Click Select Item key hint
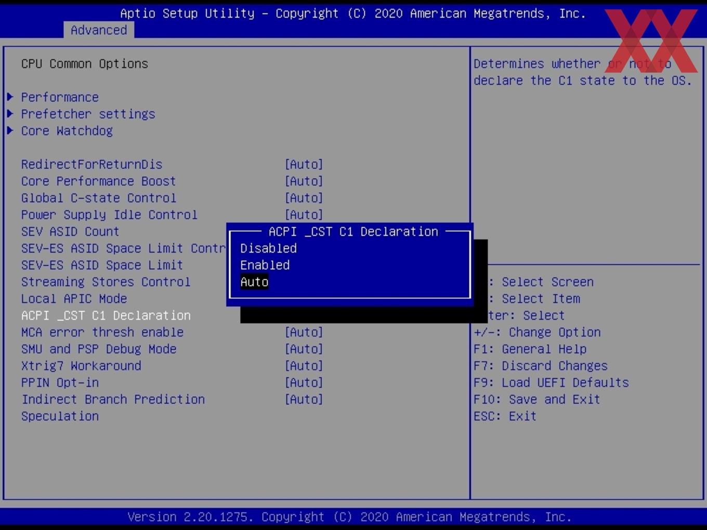 534,299
